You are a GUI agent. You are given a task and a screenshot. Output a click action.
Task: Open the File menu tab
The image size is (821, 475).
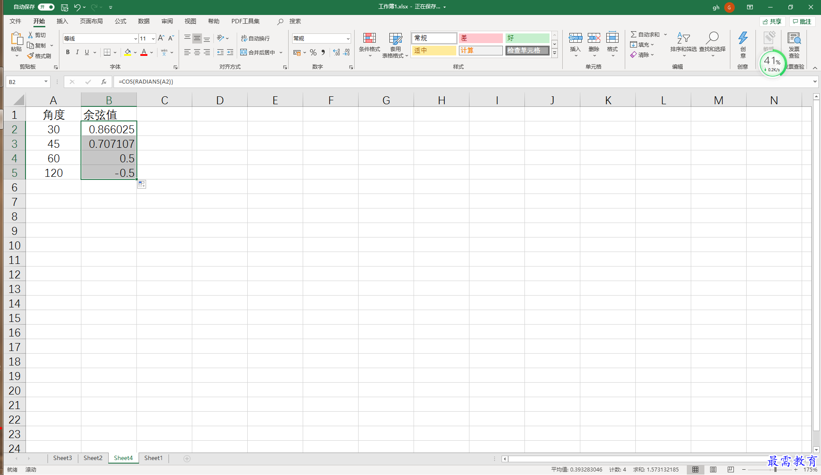(x=15, y=21)
